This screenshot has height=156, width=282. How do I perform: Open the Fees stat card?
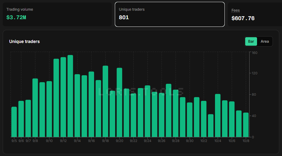(255, 15)
